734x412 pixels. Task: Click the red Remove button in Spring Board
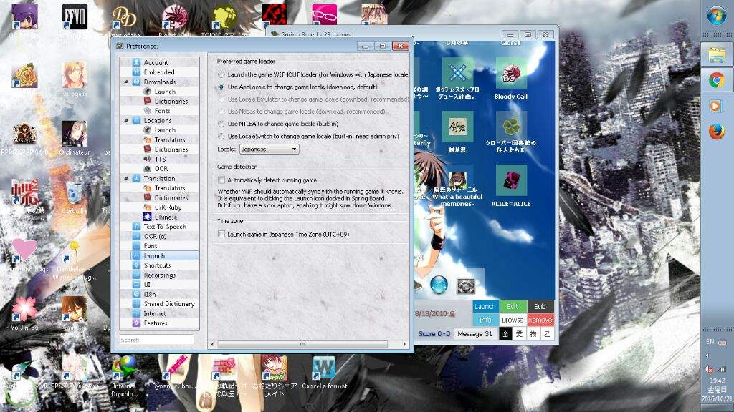coord(540,320)
